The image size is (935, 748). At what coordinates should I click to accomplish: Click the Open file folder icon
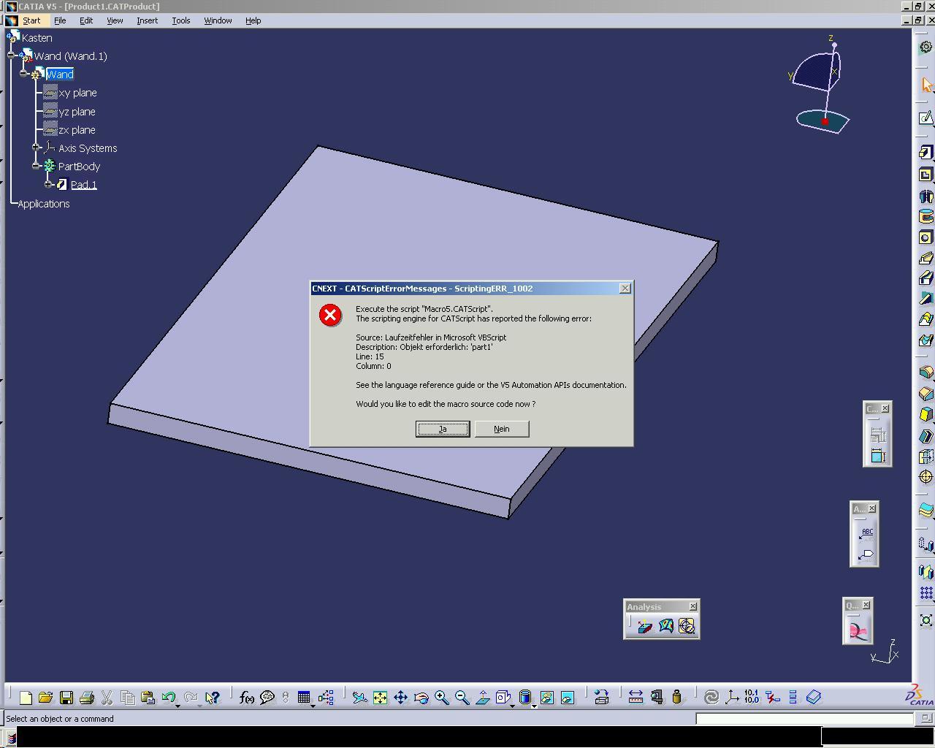click(x=45, y=698)
